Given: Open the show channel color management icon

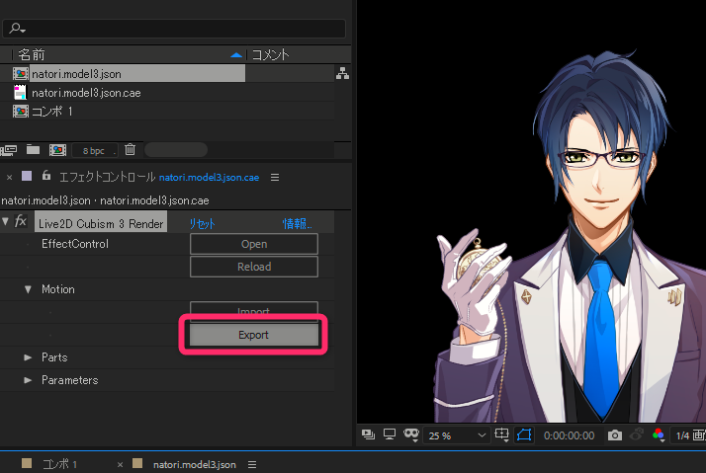Looking at the screenshot, I should [659, 434].
